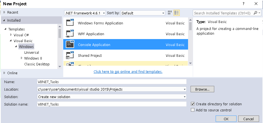Viewport: 263px width, 123px height.
Task: Select the Windows tree node
Action: pos(26,47)
